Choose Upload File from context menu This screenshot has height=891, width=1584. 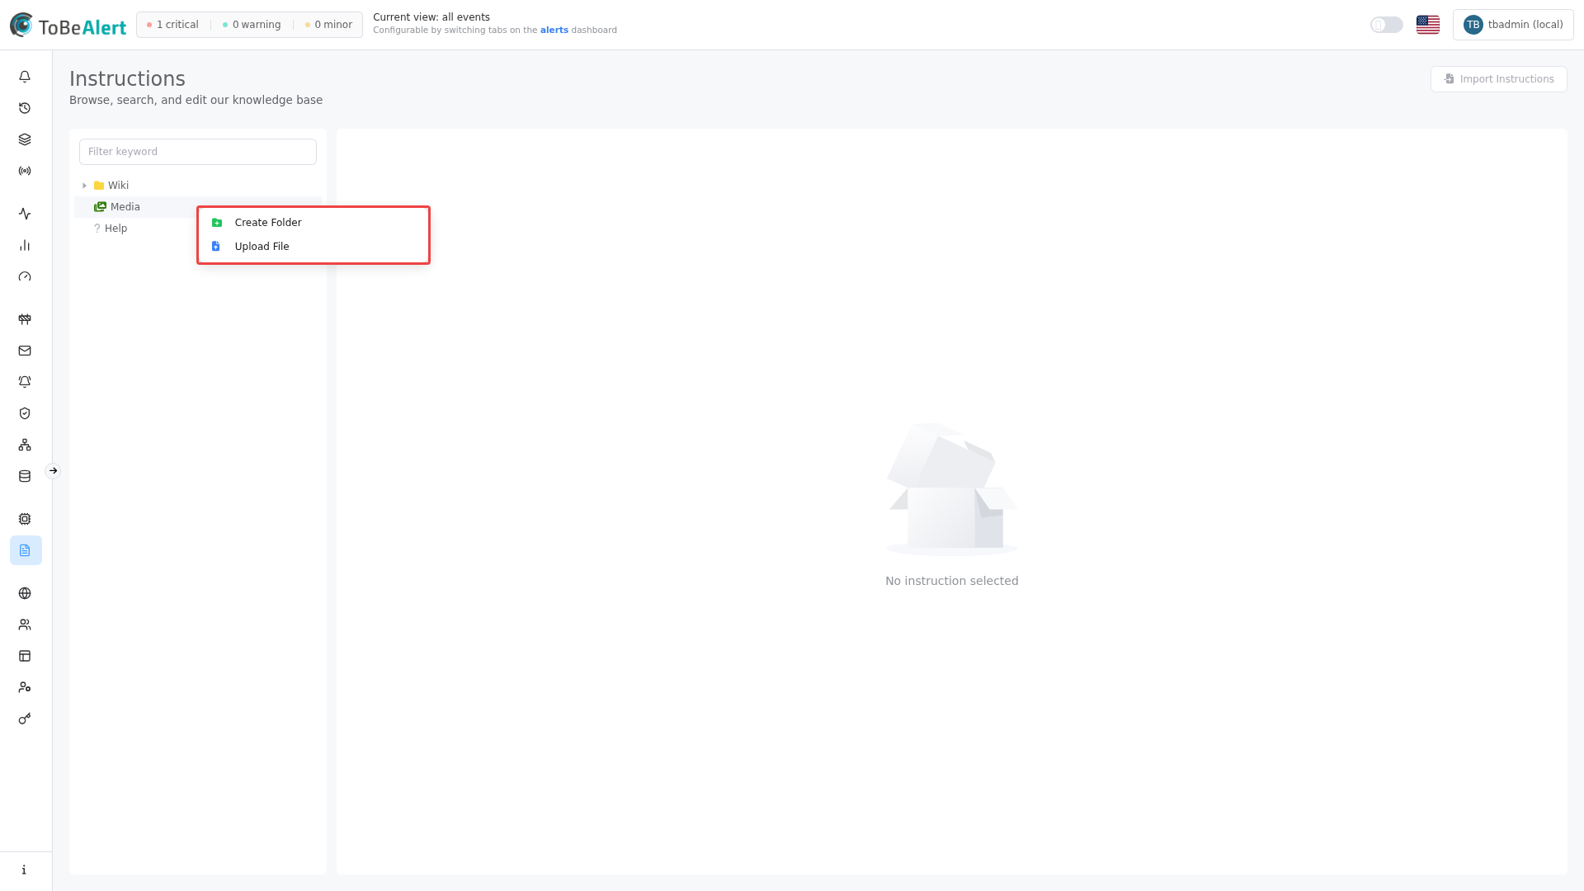click(x=313, y=247)
